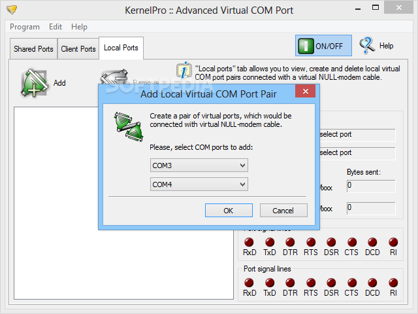Image resolution: width=418 pixels, height=314 pixels.
Task: Click lower TxD signal indicator
Action: click(270, 283)
